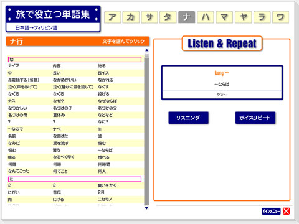Image resolution: width=299 pixels, height=224 pixels.
Task: Pick the word 長い
Action: (x=57, y=73)
